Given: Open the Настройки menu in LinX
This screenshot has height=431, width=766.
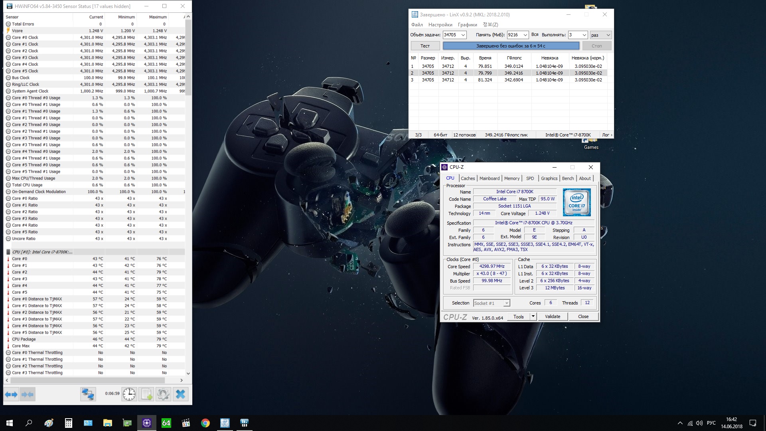Looking at the screenshot, I should click(x=440, y=25).
